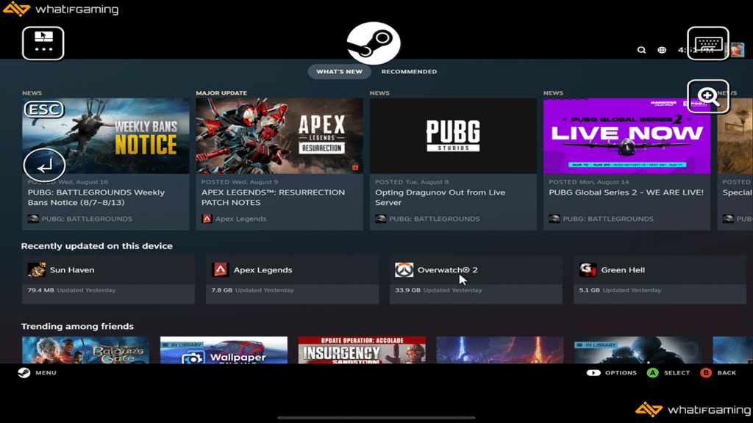The image size is (753, 423).
Task: Click the Steam MENU button in footer
Action: click(x=37, y=373)
